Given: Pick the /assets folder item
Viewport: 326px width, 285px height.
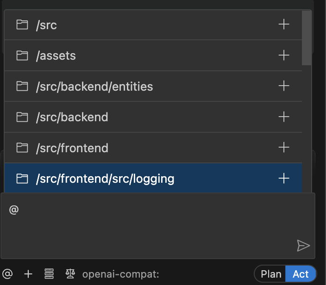Looking at the screenshot, I should [56, 56].
